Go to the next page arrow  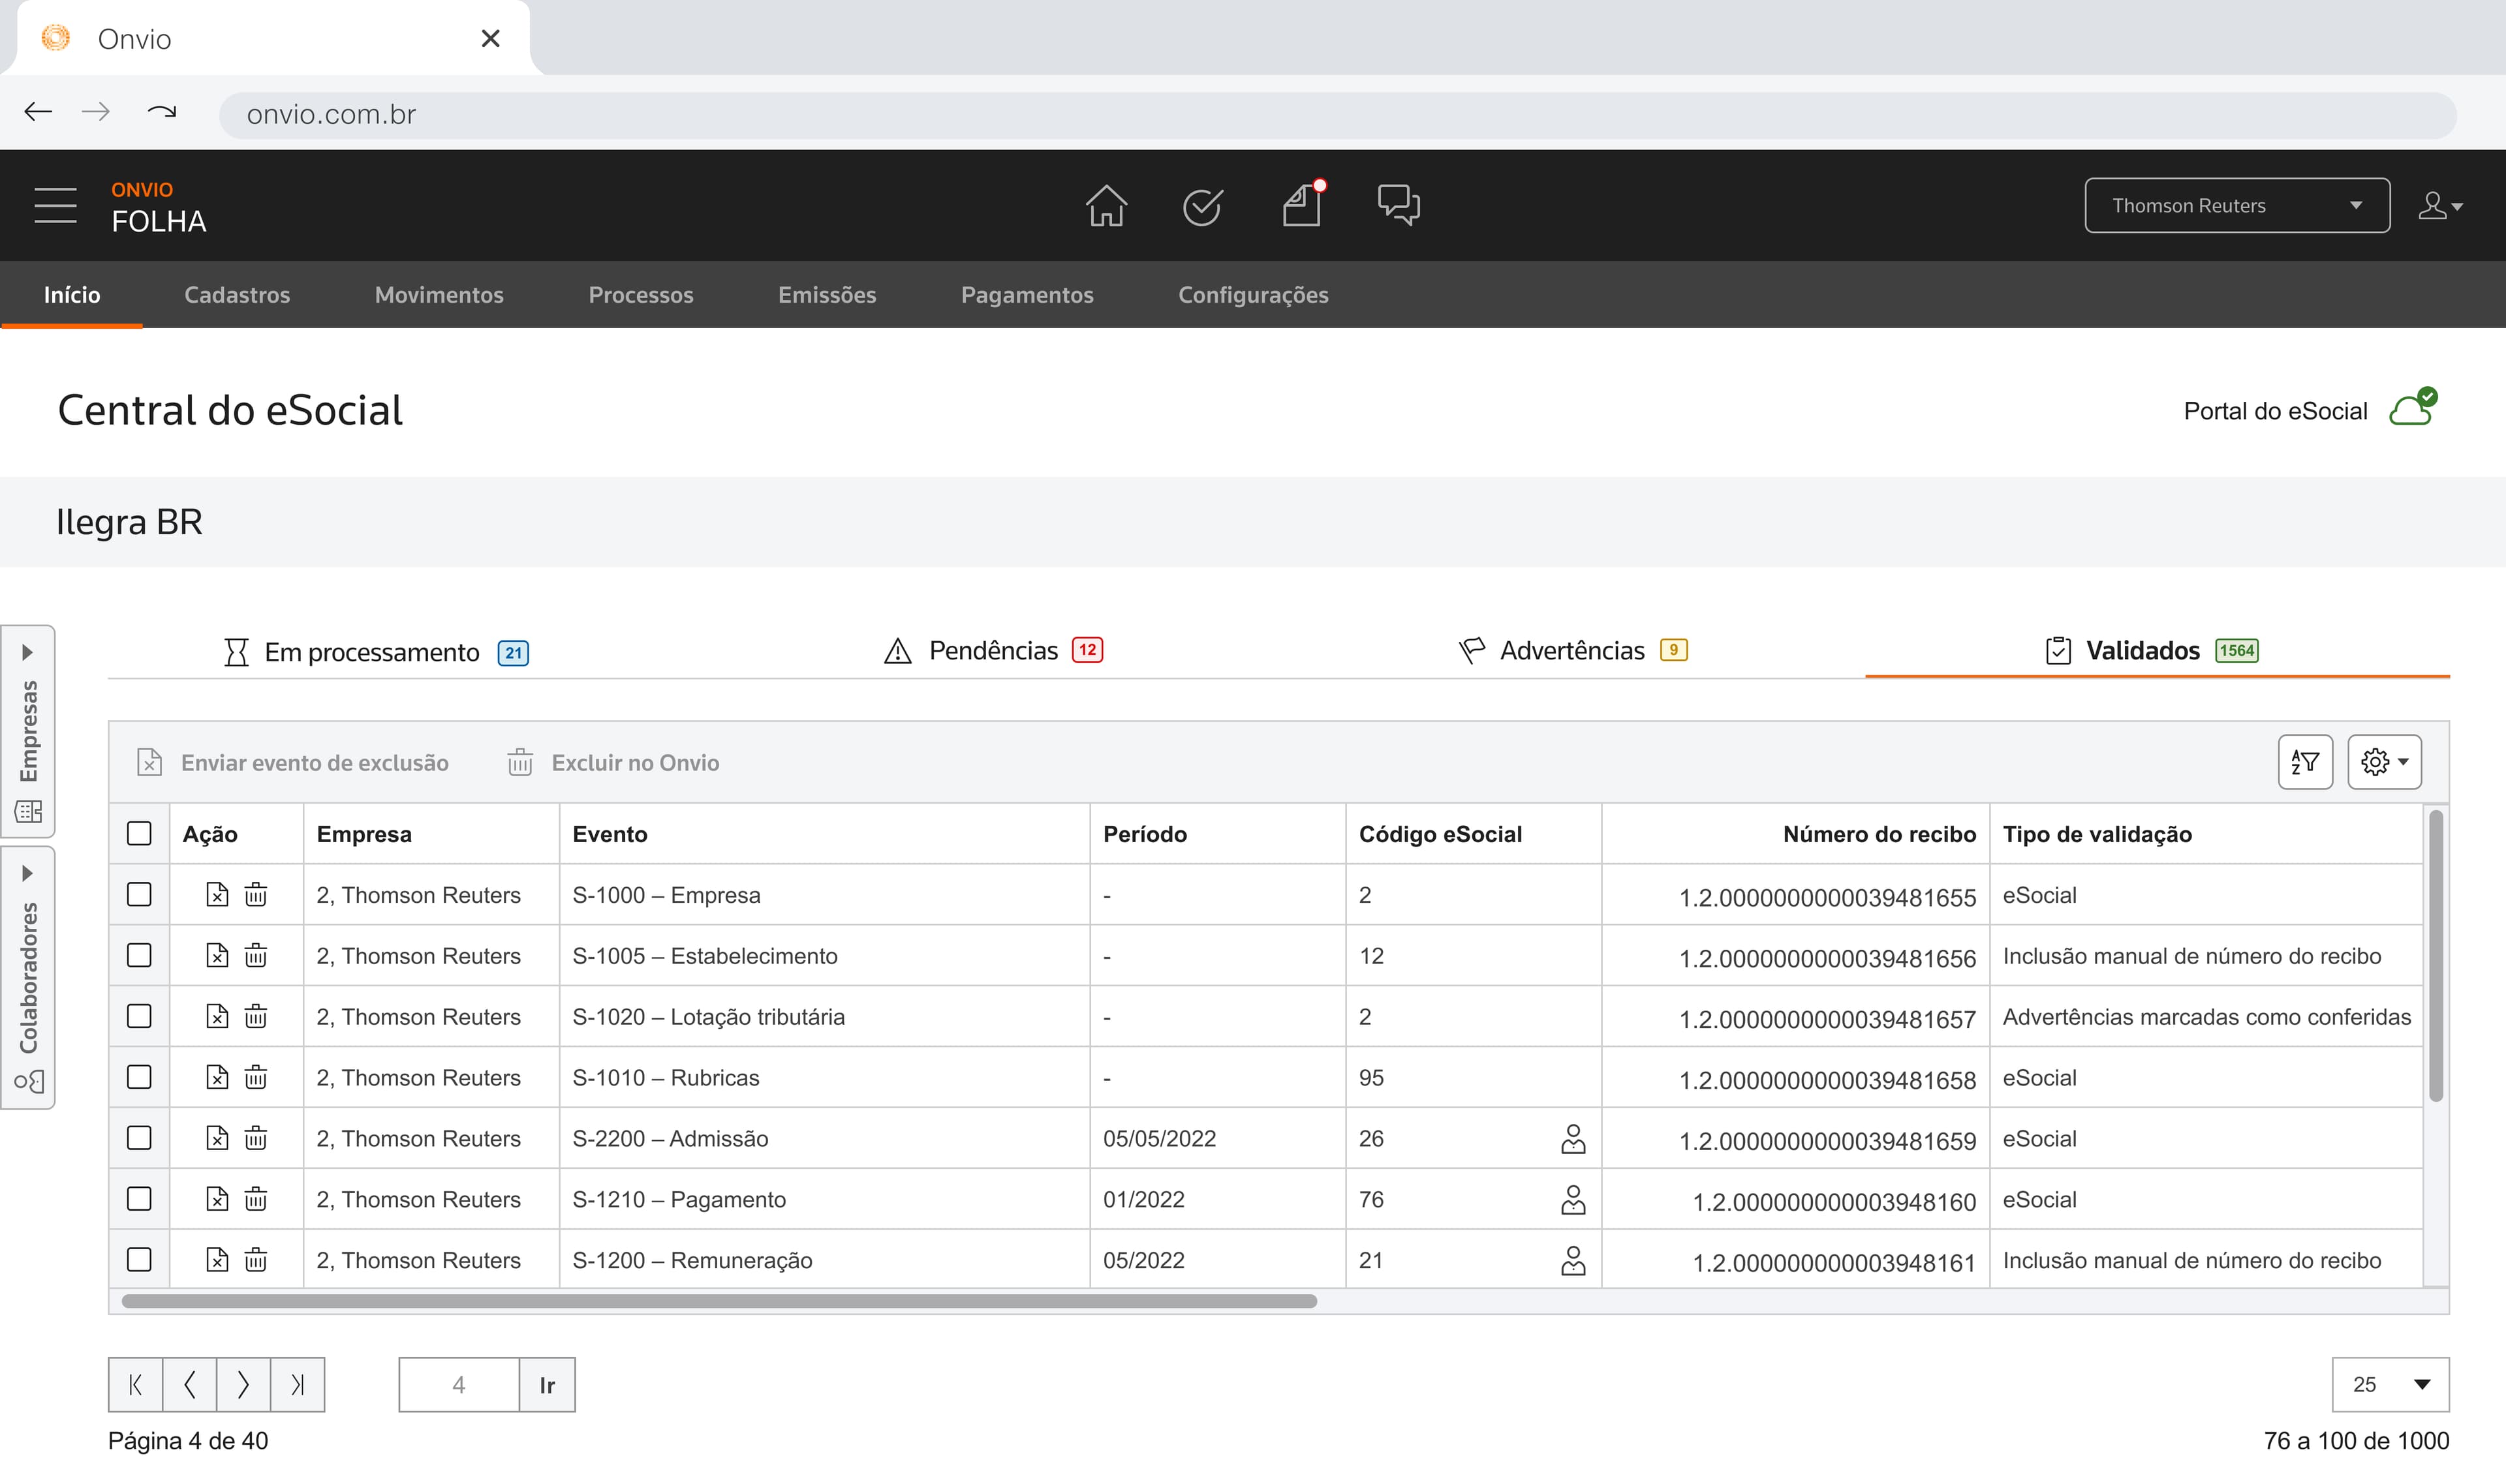(243, 1384)
